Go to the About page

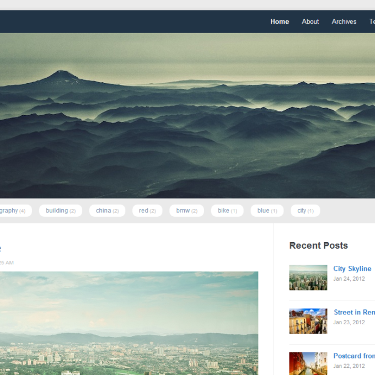(310, 22)
